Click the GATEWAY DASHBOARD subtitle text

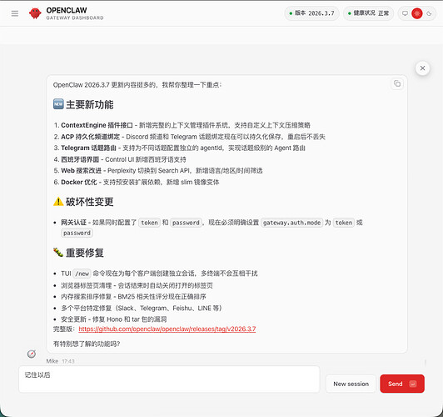75,18
